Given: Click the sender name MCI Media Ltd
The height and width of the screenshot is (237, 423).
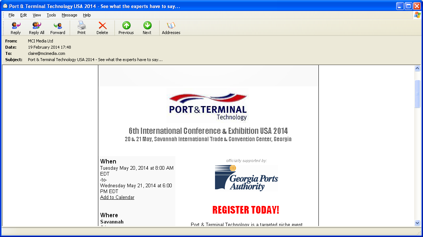Looking at the screenshot, I should (x=40, y=41).
